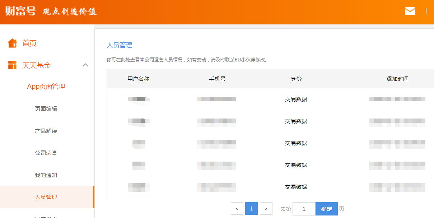This screenshot has width=434, height=218.
Task: Click the 财富号 logo
Action: (x=20, y=11)
